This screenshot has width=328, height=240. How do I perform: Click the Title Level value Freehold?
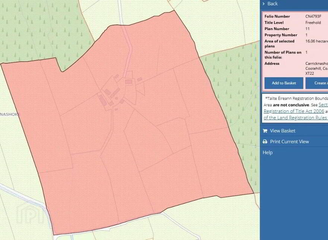(313, 23)
